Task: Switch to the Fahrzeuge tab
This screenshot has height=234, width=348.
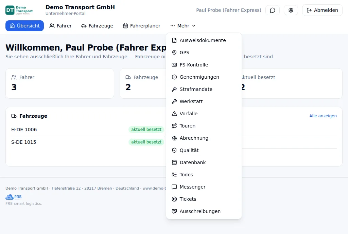Action: 97,26
